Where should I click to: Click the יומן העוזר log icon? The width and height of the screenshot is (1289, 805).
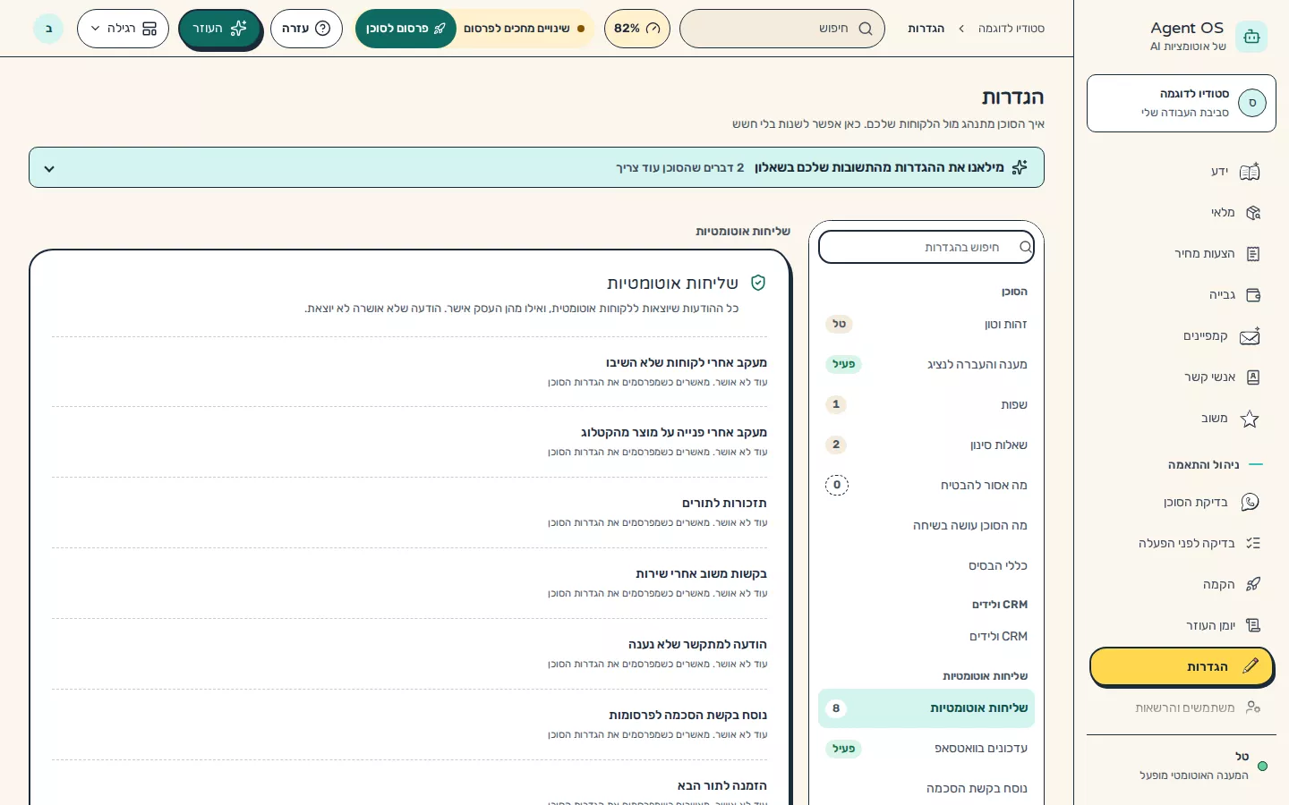[x=1252, y=626]
